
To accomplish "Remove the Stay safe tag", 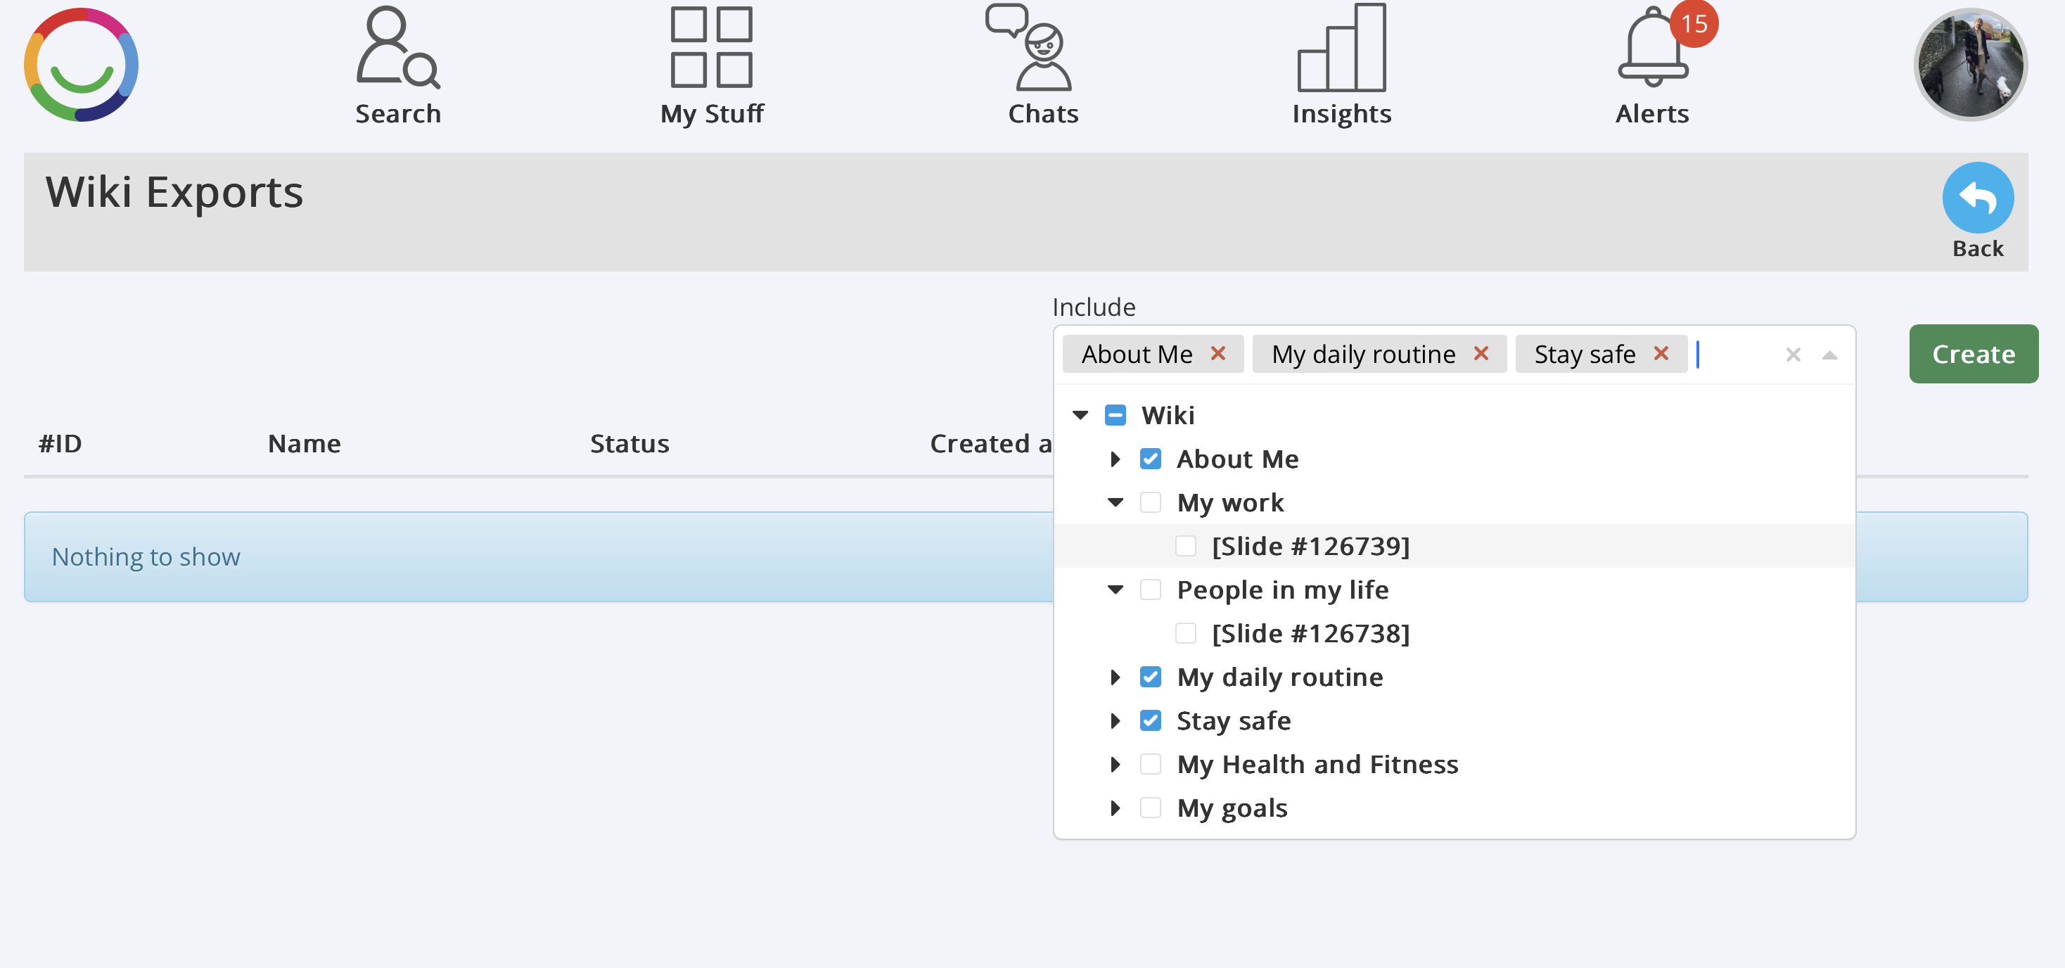I will [1661, 354].
